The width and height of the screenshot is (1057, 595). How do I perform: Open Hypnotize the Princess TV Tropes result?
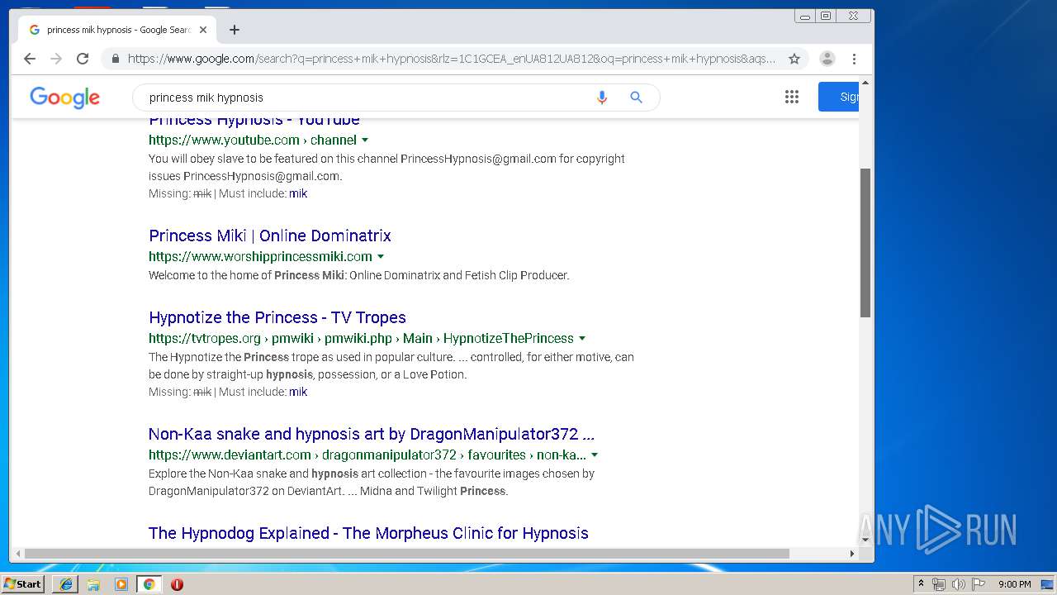coord(277,317)
